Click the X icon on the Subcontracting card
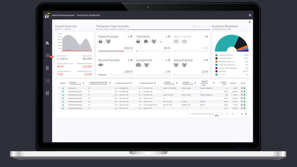297x167 pixels. (x=204, y=60)
